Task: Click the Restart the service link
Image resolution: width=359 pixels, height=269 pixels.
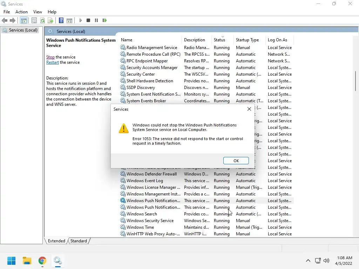Action: [53, 62]
